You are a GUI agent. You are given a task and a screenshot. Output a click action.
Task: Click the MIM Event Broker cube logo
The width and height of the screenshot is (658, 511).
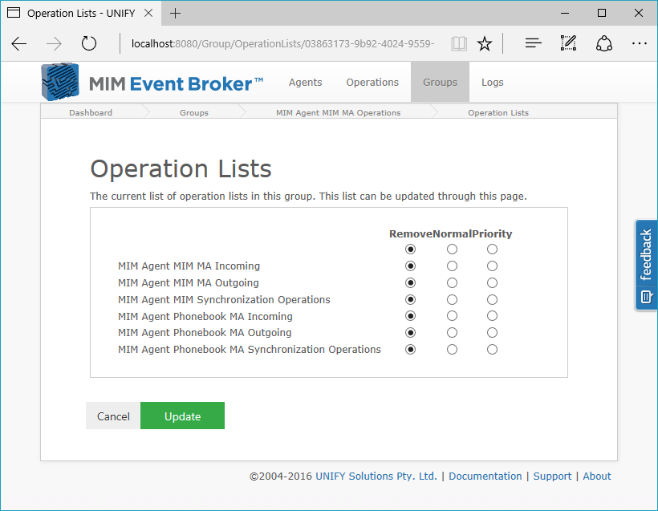pos(60,82)
